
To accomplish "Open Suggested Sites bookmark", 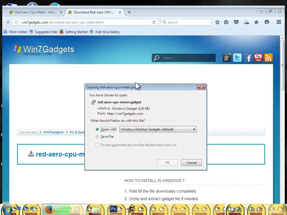I will tap(43, 32).
